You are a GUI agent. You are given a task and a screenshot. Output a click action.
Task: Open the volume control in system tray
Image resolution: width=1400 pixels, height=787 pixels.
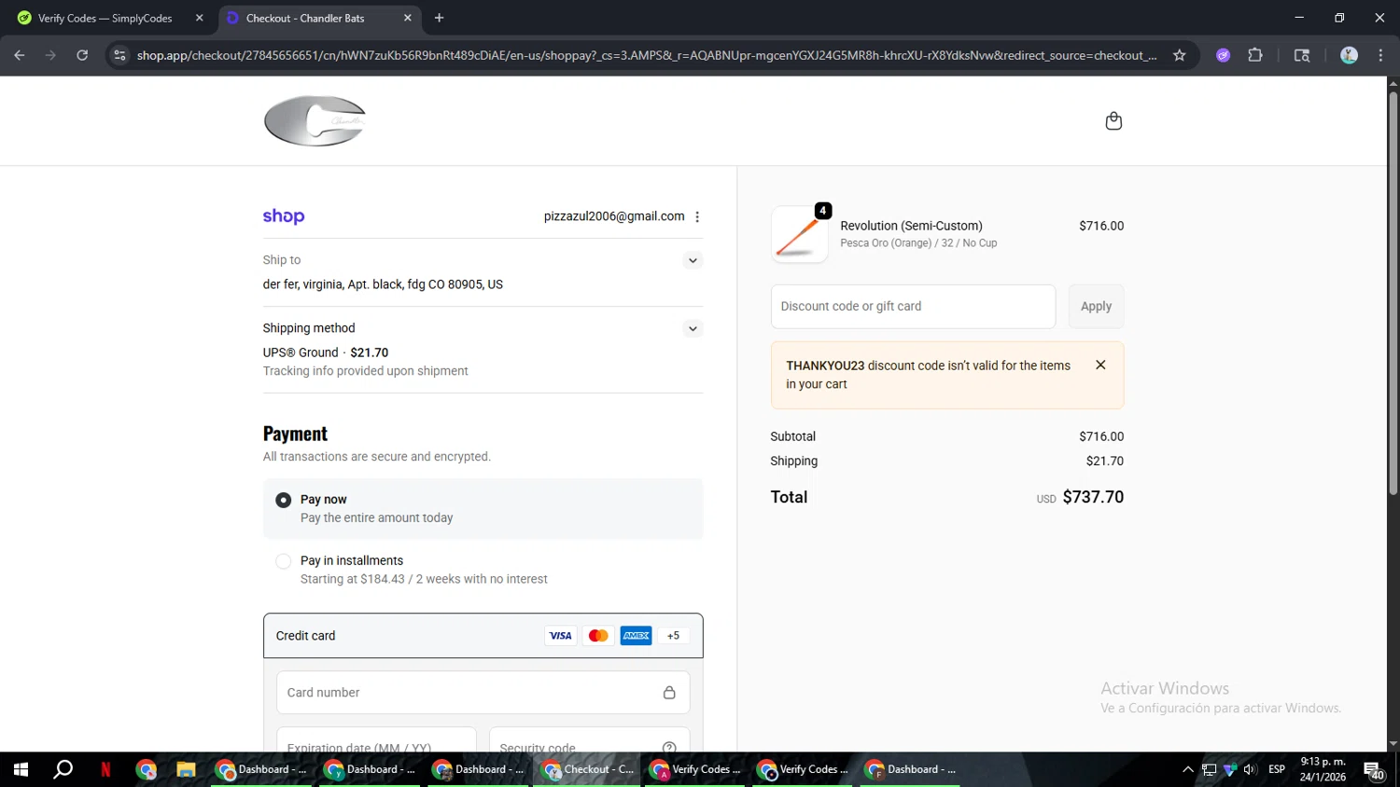point(1250,769)
